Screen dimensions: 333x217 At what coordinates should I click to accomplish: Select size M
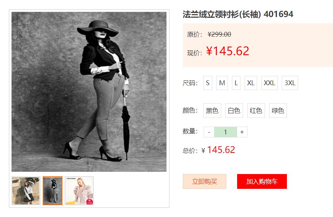(222, 83)
